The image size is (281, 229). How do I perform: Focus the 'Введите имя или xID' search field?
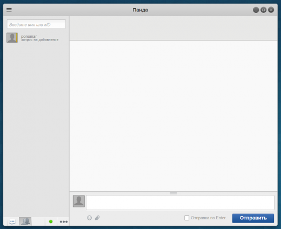coord(36,24)
